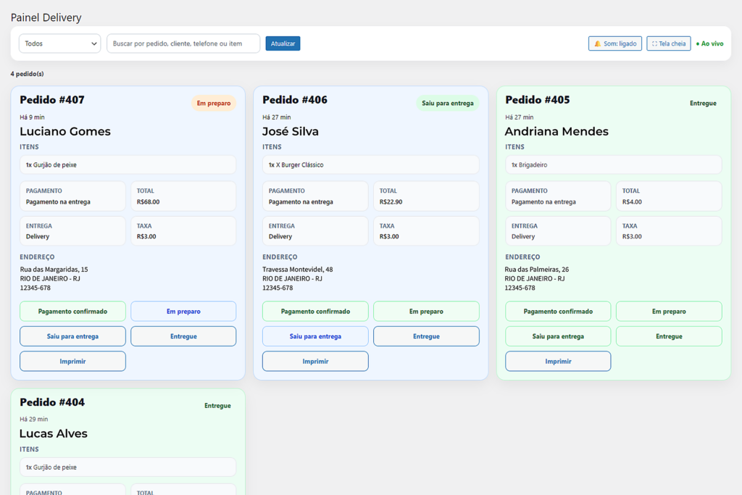Image resolution: width=742 pixels, height=495 pixels.
Task: Mark Pedido #406 as Entregue
Action: [x=426, y=336]
